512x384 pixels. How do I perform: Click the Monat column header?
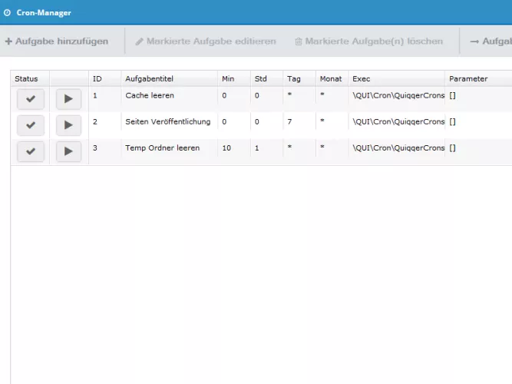331,78
